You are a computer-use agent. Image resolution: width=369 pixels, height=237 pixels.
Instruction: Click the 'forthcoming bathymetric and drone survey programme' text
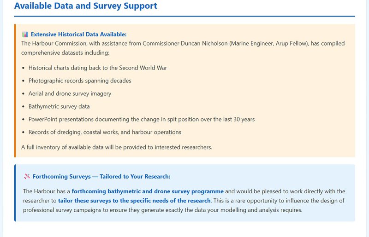point(148,191)
